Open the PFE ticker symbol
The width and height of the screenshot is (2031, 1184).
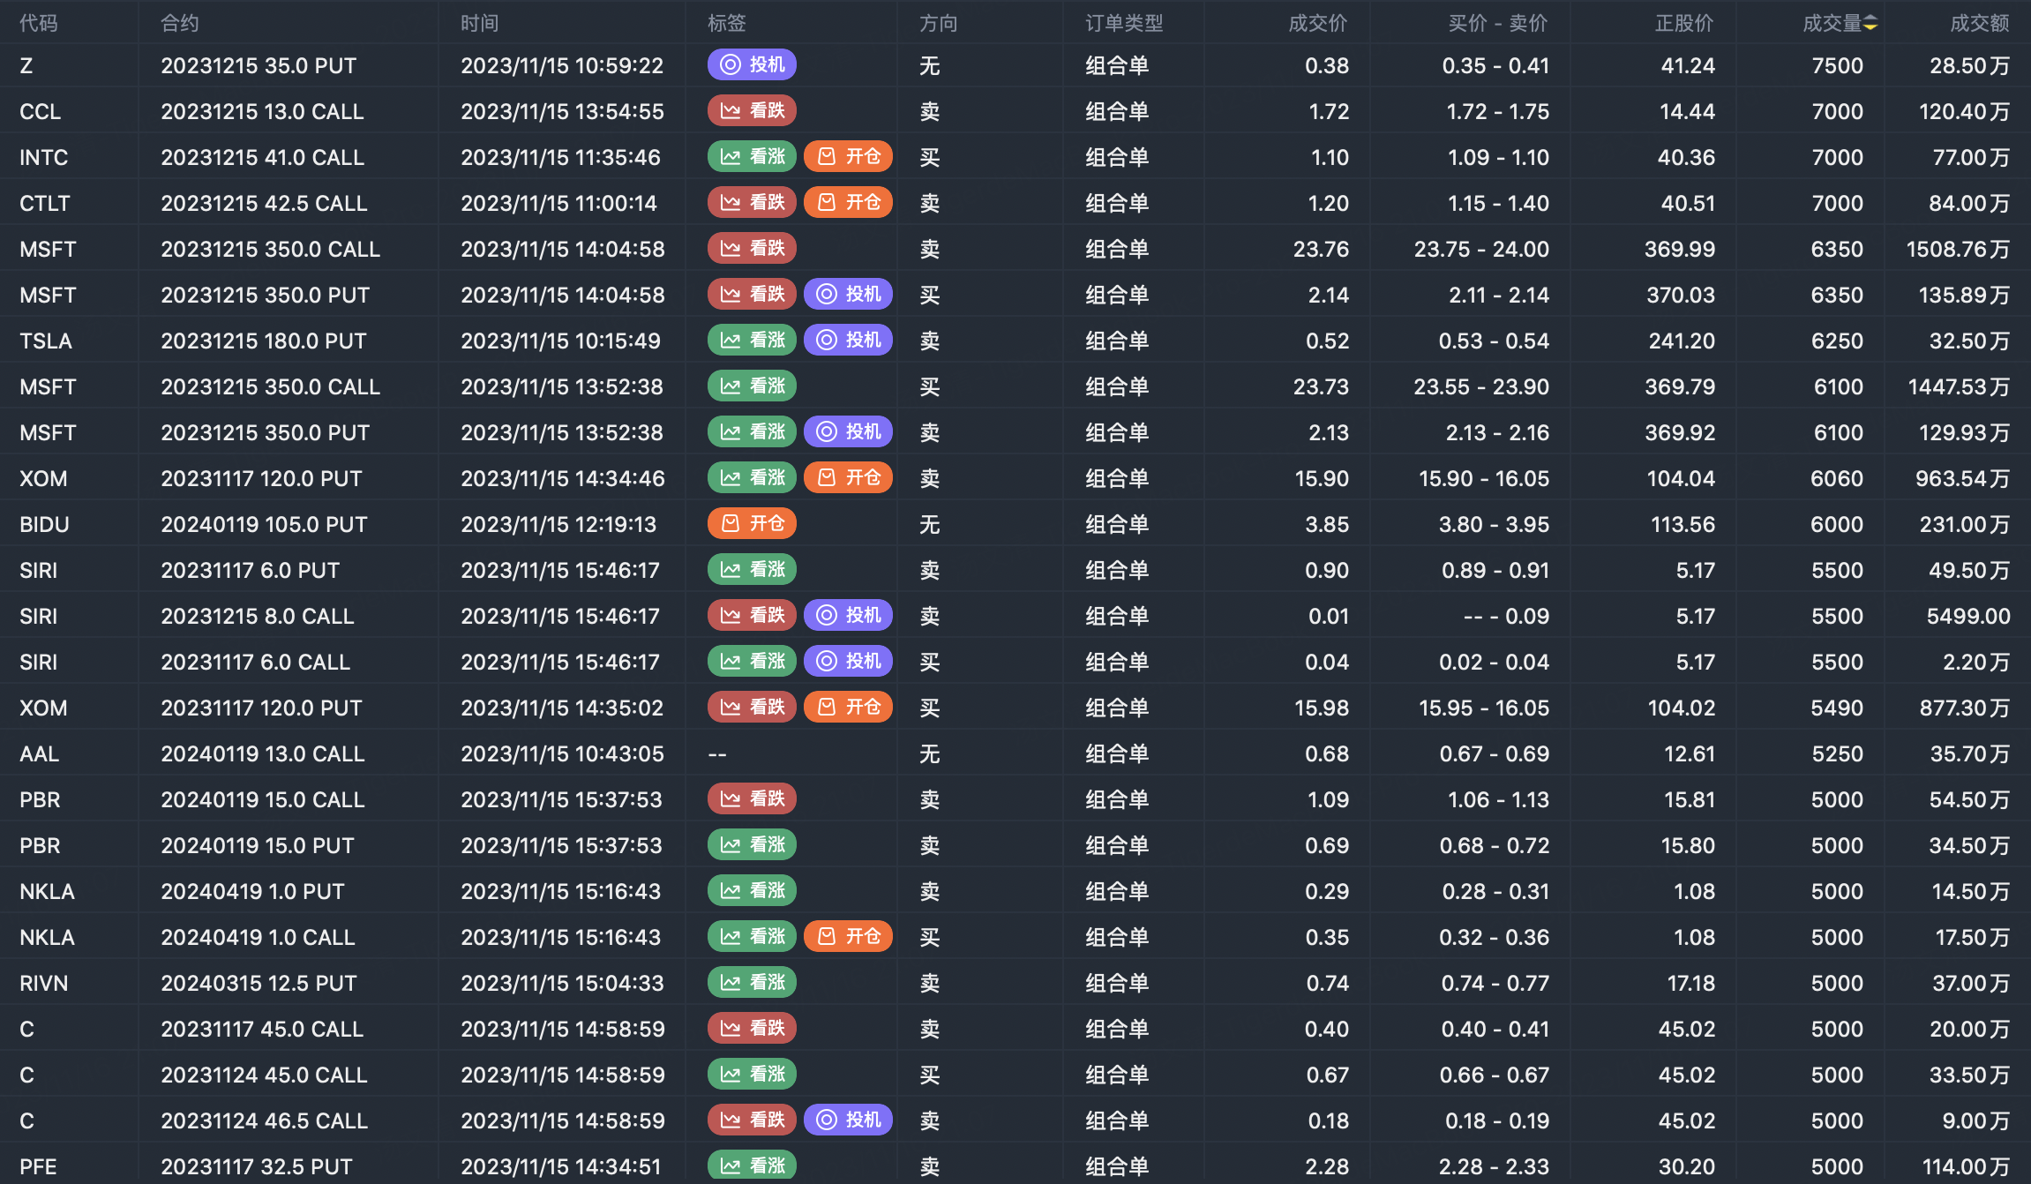39,1167
